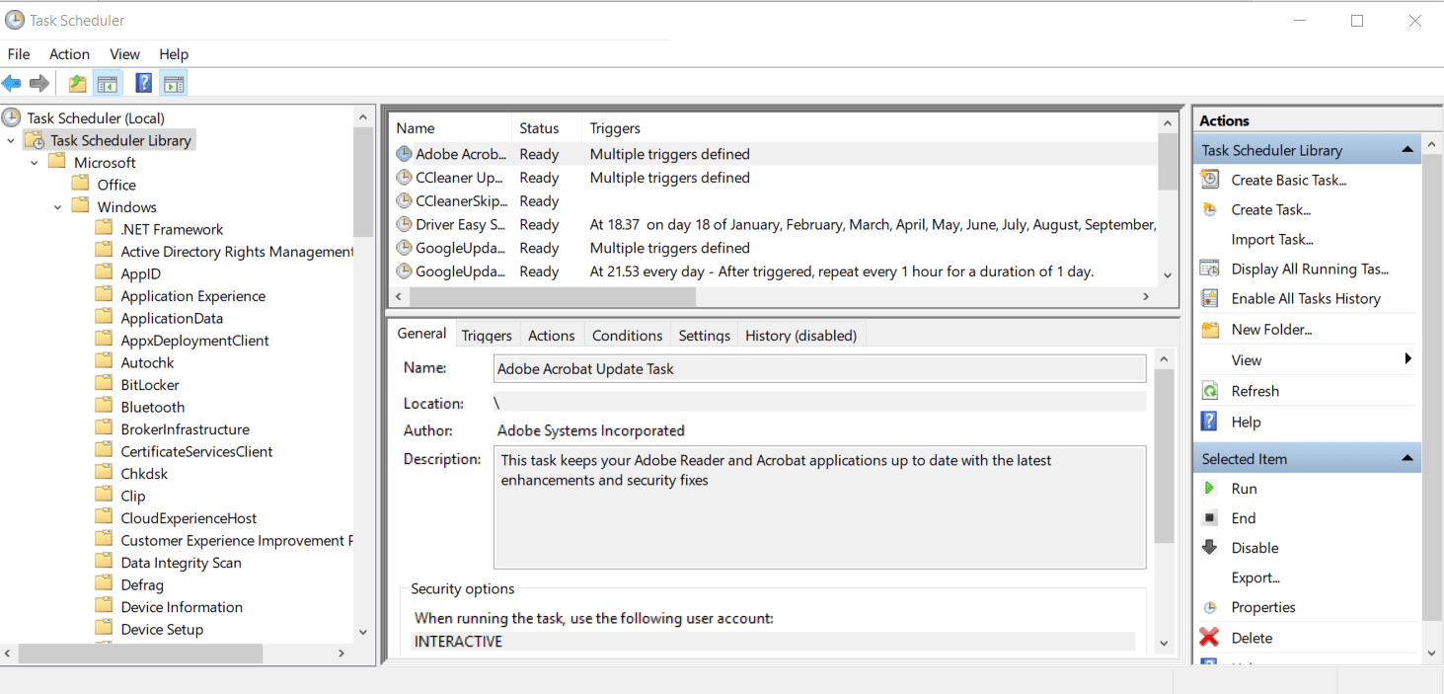Click the Refresh icon in Actions pane
This screenshot has height=694, width=1444.
point(1210,391)
